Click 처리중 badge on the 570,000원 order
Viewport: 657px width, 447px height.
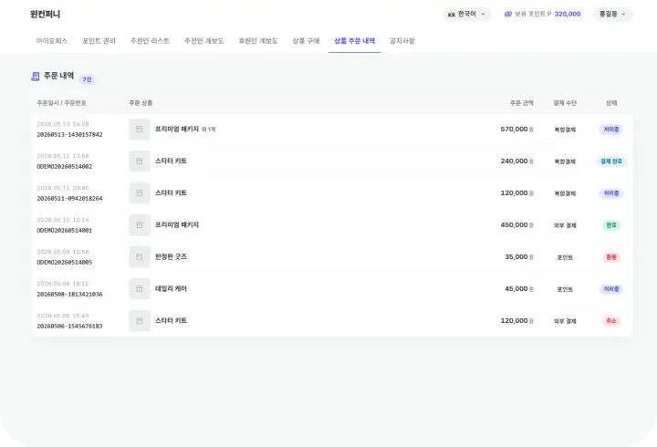610,130
